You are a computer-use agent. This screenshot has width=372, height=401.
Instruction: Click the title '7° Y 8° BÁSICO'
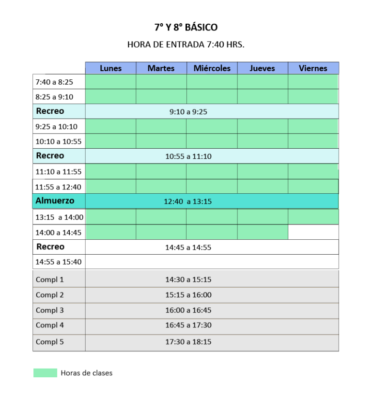[186, 28]
